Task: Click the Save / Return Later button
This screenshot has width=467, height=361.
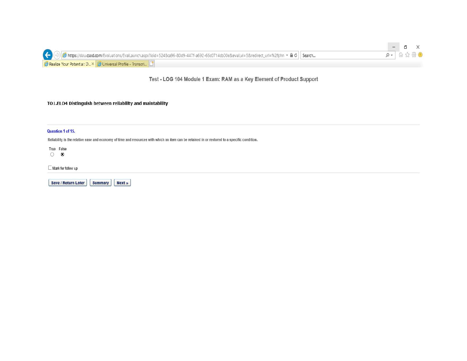Action: click(x=68, y=183)
